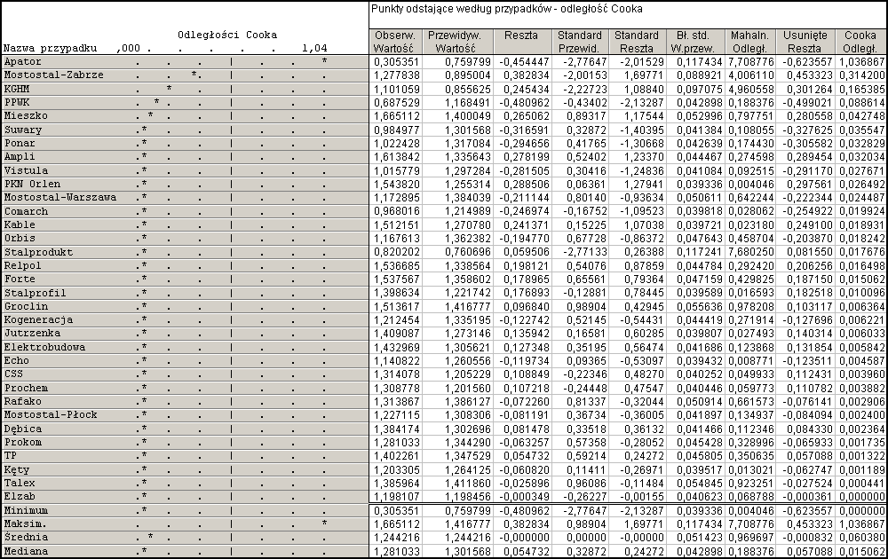The image size is (888, 559).
Task: Click the Stalprofil case name
Action: [x=36, y=293]
